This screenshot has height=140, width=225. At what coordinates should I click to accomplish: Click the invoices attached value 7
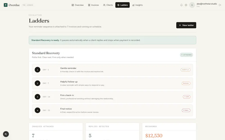(33, 136)
